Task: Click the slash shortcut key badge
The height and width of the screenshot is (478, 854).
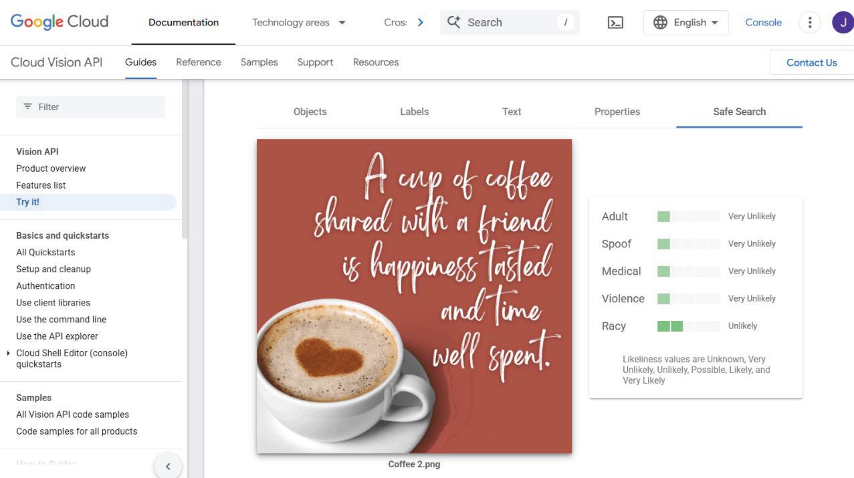Action: (566, 22)
